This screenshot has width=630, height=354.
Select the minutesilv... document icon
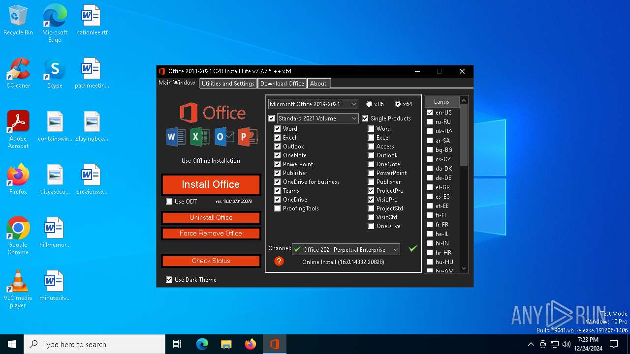55,286
